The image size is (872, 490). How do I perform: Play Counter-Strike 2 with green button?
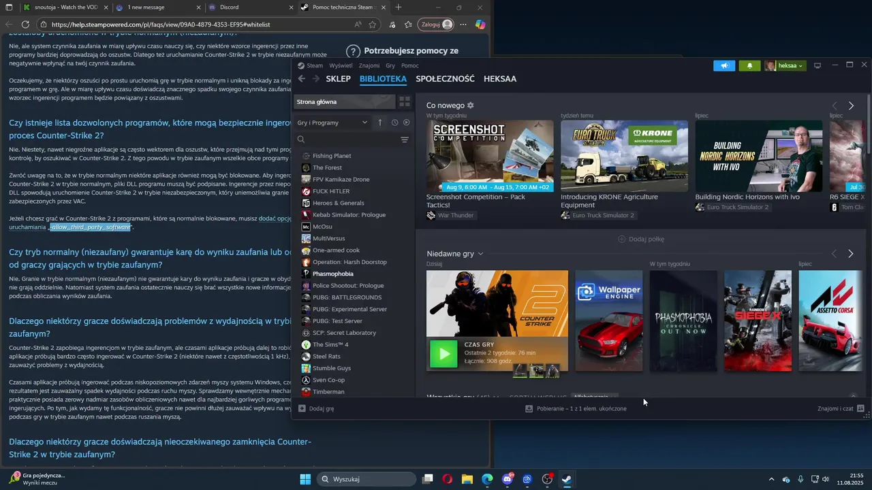[443, 354]
